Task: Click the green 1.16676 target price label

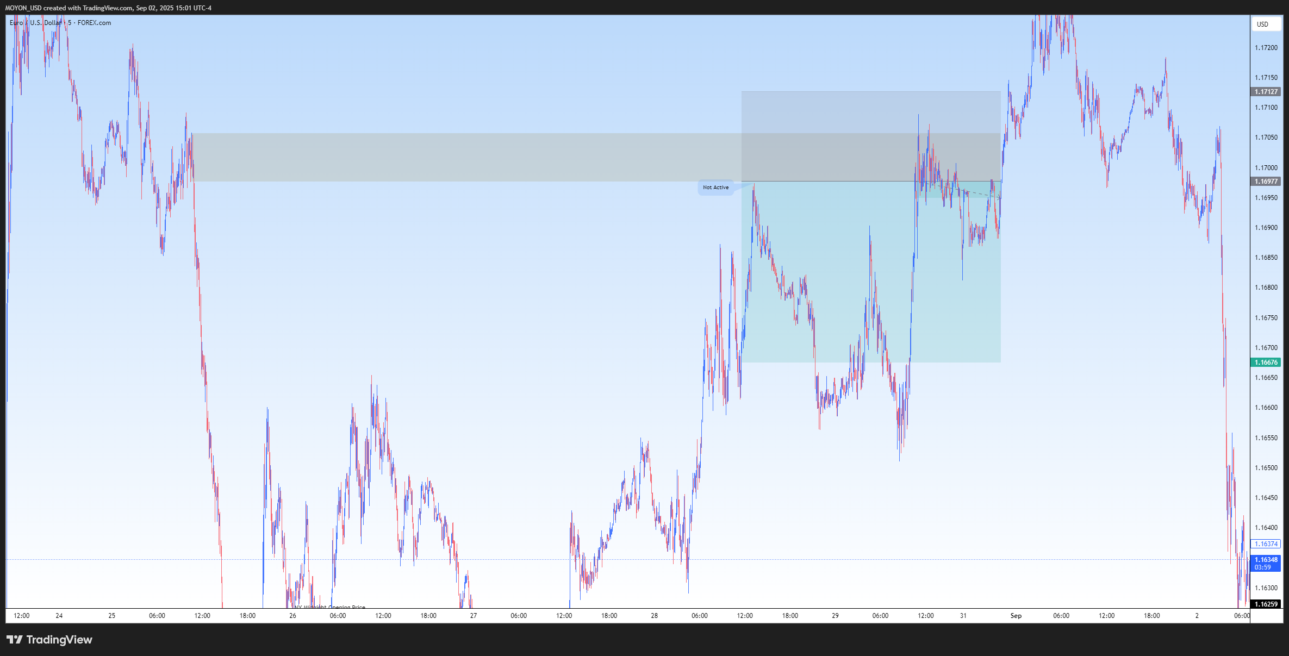Action: [1266, 363]
